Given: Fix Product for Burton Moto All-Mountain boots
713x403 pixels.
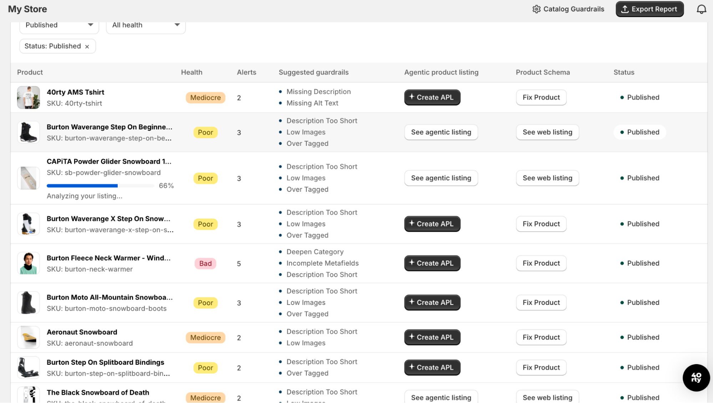Looking at the screenshot, I should pyautogui.click(x=541, y=302).
